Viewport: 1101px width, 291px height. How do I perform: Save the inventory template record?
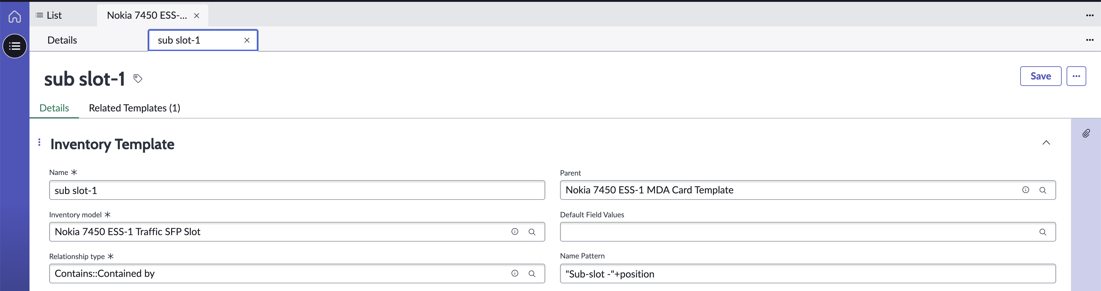click(x=1040, y=76)
